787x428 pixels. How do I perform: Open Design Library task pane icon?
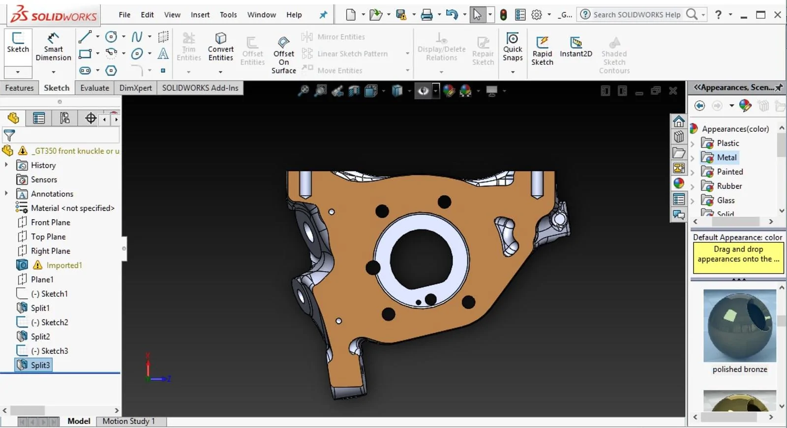(679, 137)
